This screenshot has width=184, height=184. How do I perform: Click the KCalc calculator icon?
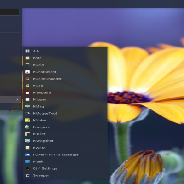point(28,65)
